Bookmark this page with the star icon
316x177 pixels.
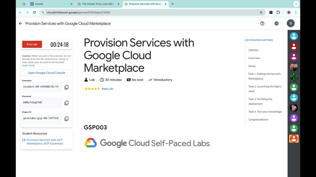(x=261, y=12)
